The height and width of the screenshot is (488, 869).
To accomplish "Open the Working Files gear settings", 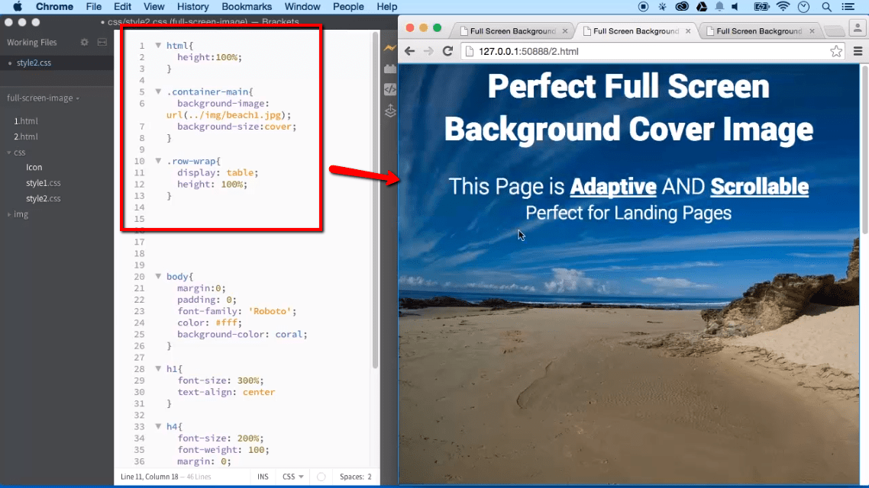I will click(84, 42).
